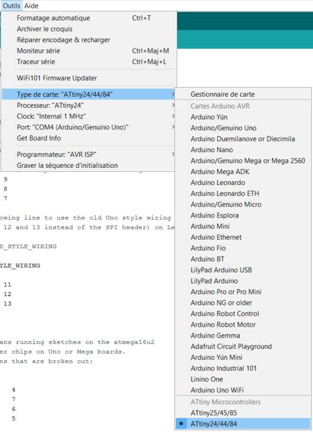Pick Arduino BT
Screen dimensions: 313x432
point(243,259)
